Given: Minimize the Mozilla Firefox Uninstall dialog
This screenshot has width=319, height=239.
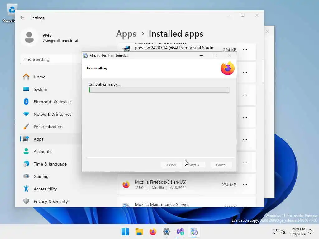Looking at the screenshot, I should (x=201, y=55).
